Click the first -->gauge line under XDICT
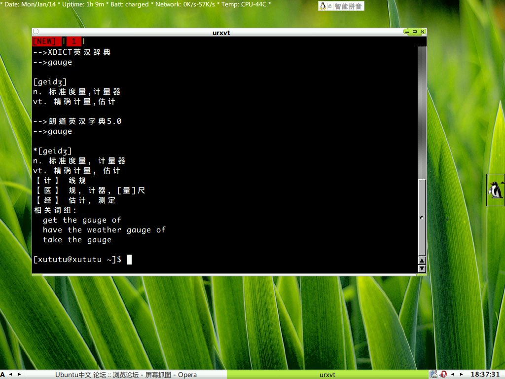505x379 pixels. click(x=52, y=62)
